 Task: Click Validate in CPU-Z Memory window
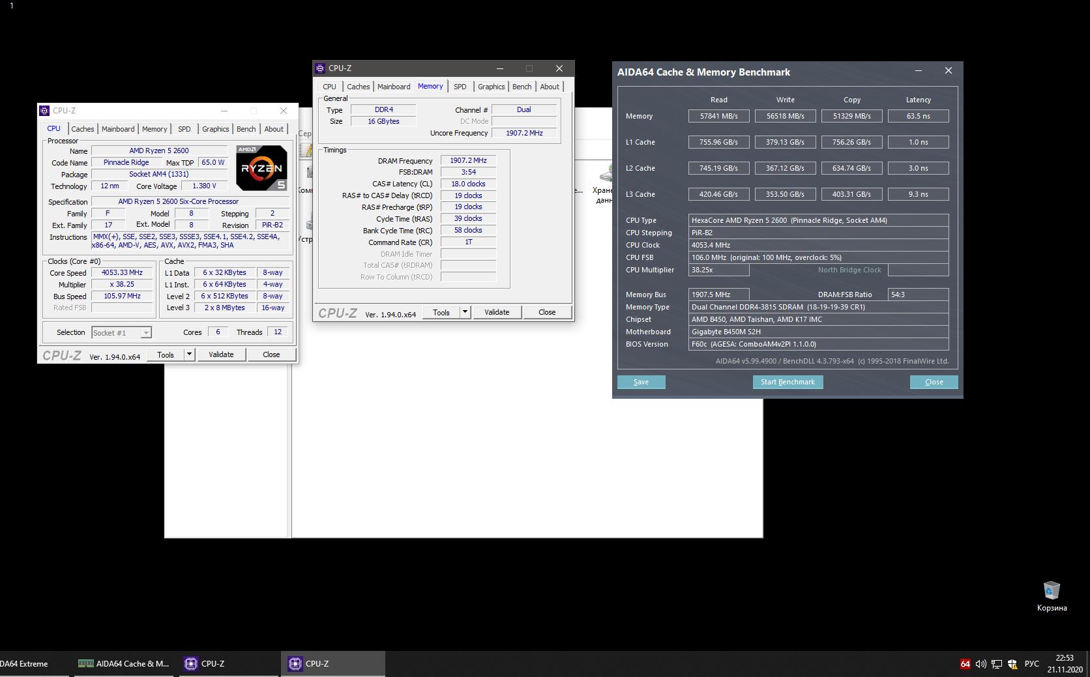pyautogui.click(x=497, y=312)
